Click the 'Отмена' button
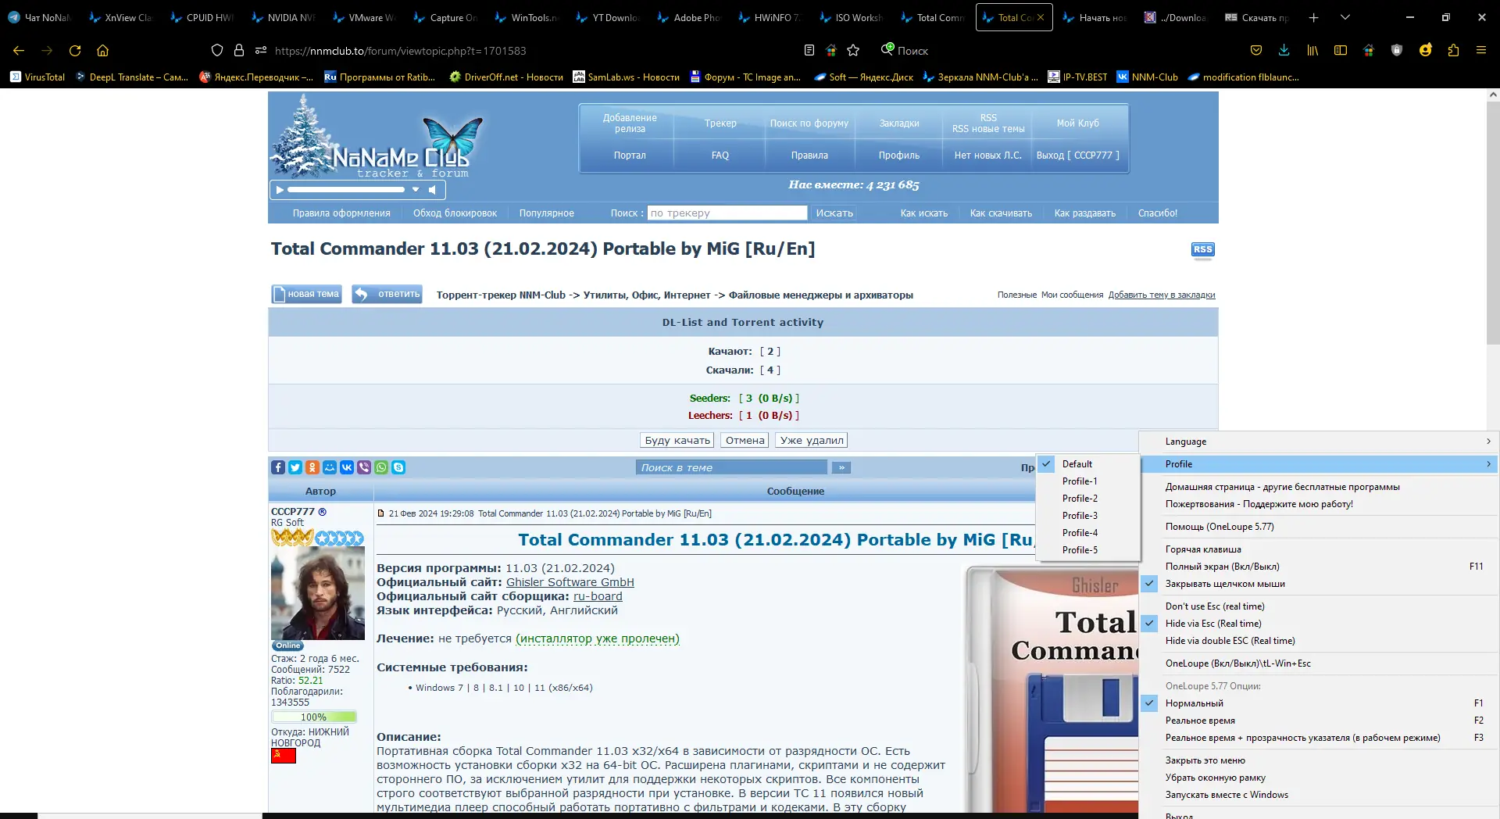 (745, 440)
